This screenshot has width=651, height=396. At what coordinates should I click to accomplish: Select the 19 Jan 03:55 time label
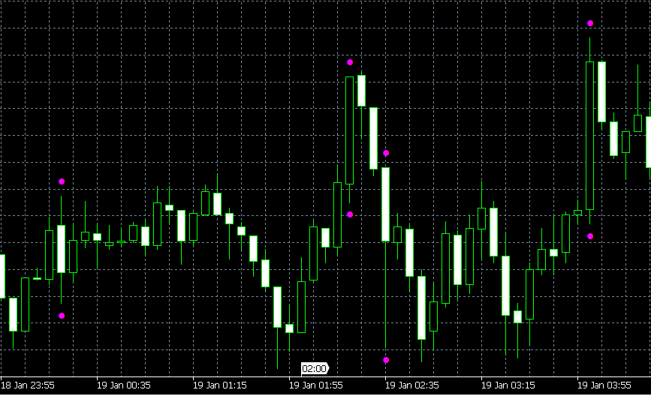(x=604, y=385)
